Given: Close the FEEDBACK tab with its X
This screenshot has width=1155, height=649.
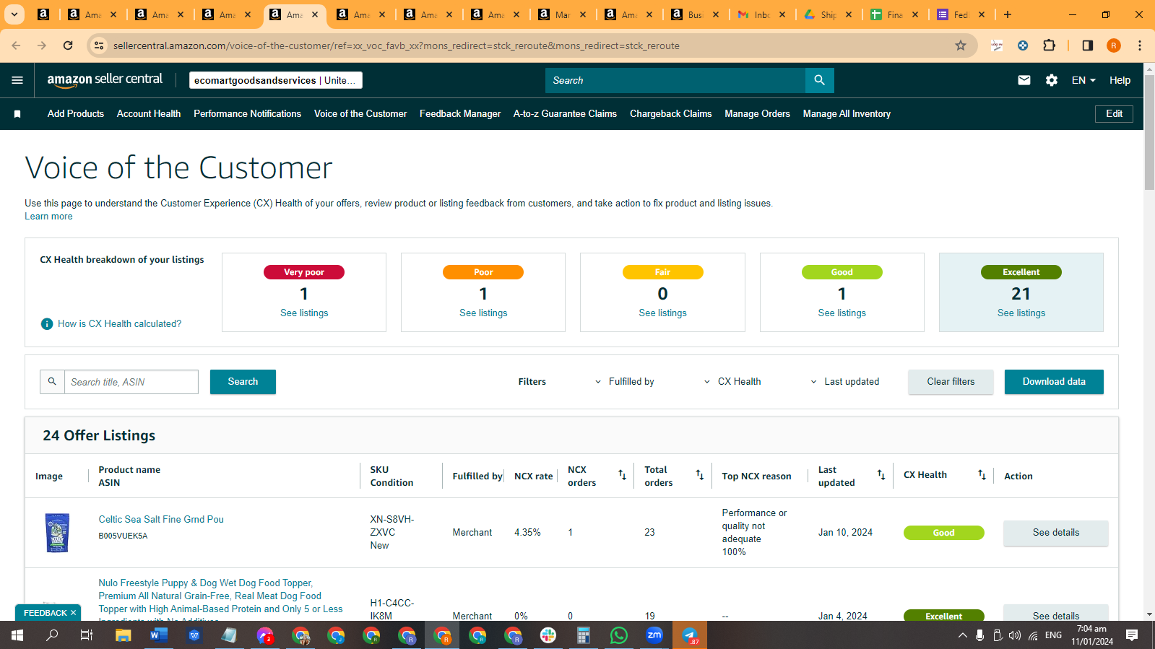Looking at the screenshot, I should pyautogui.click(x=73, y=613).
